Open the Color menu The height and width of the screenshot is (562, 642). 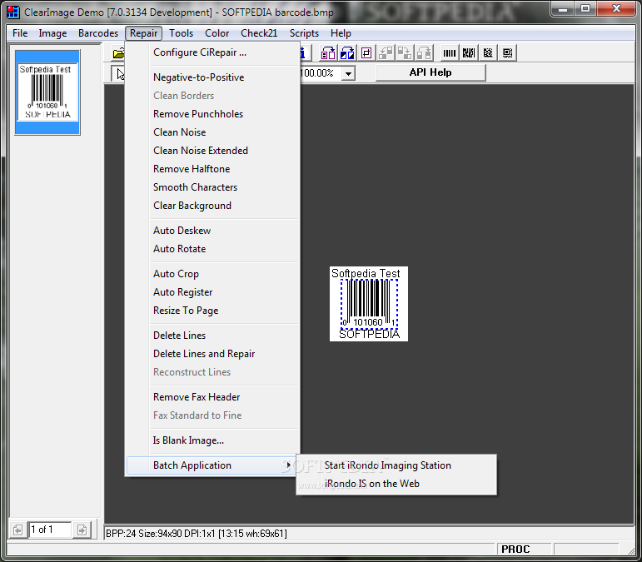pos(217,33)
